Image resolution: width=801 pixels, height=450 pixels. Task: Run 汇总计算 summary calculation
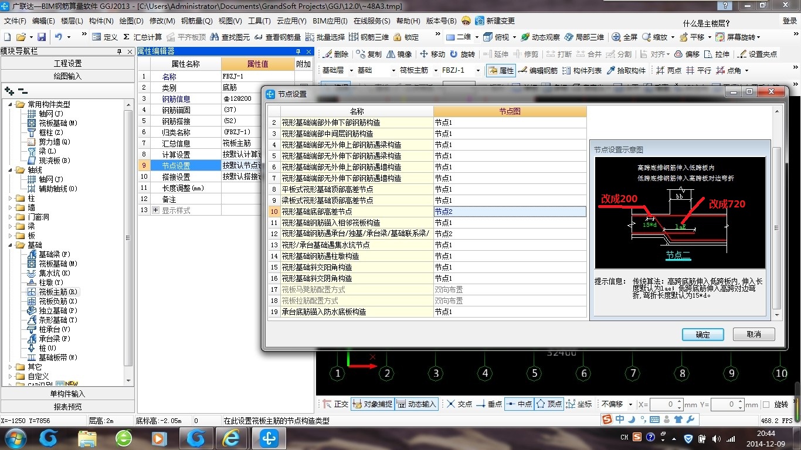pyautogui.click(x=142, y=37)
